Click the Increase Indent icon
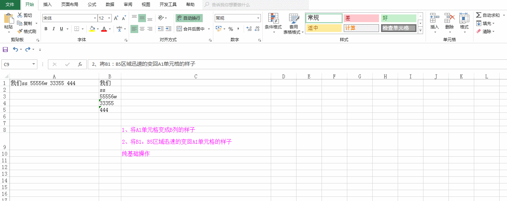The image size is (507, 201). (169, 29)
